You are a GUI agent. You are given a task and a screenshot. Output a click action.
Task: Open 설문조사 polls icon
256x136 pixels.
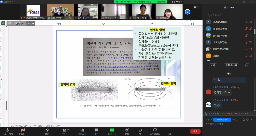pyautogui.click(x=82, y=130)
